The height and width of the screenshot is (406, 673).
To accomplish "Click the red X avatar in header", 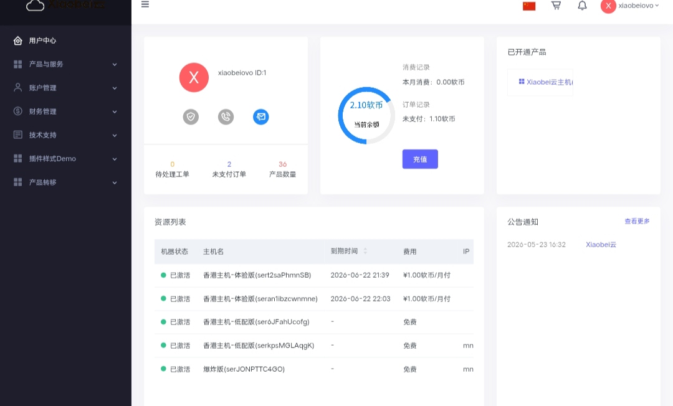I will coord(608,6).
